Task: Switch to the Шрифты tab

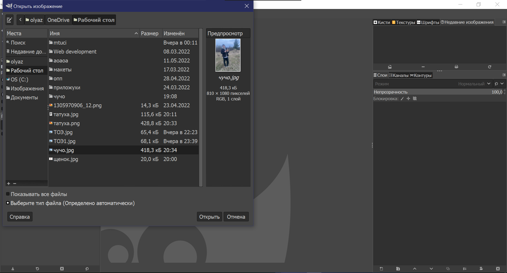Action: tap(428, 22)
